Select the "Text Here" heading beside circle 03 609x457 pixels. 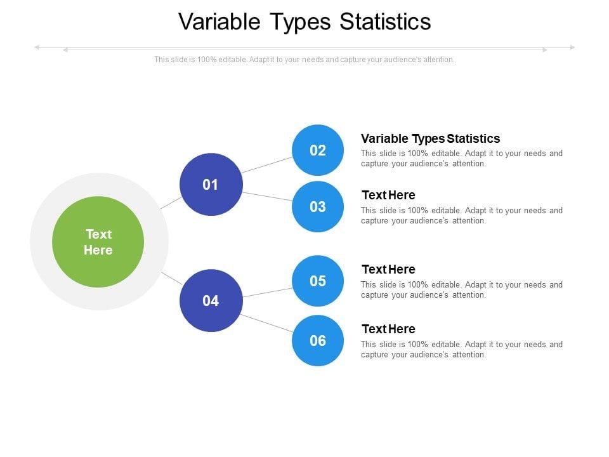coord(388,195)
